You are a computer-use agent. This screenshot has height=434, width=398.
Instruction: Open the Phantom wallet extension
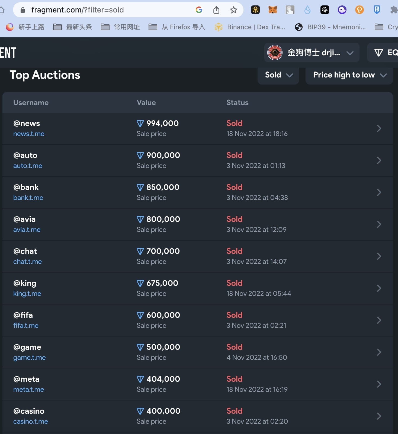point(342,10)
